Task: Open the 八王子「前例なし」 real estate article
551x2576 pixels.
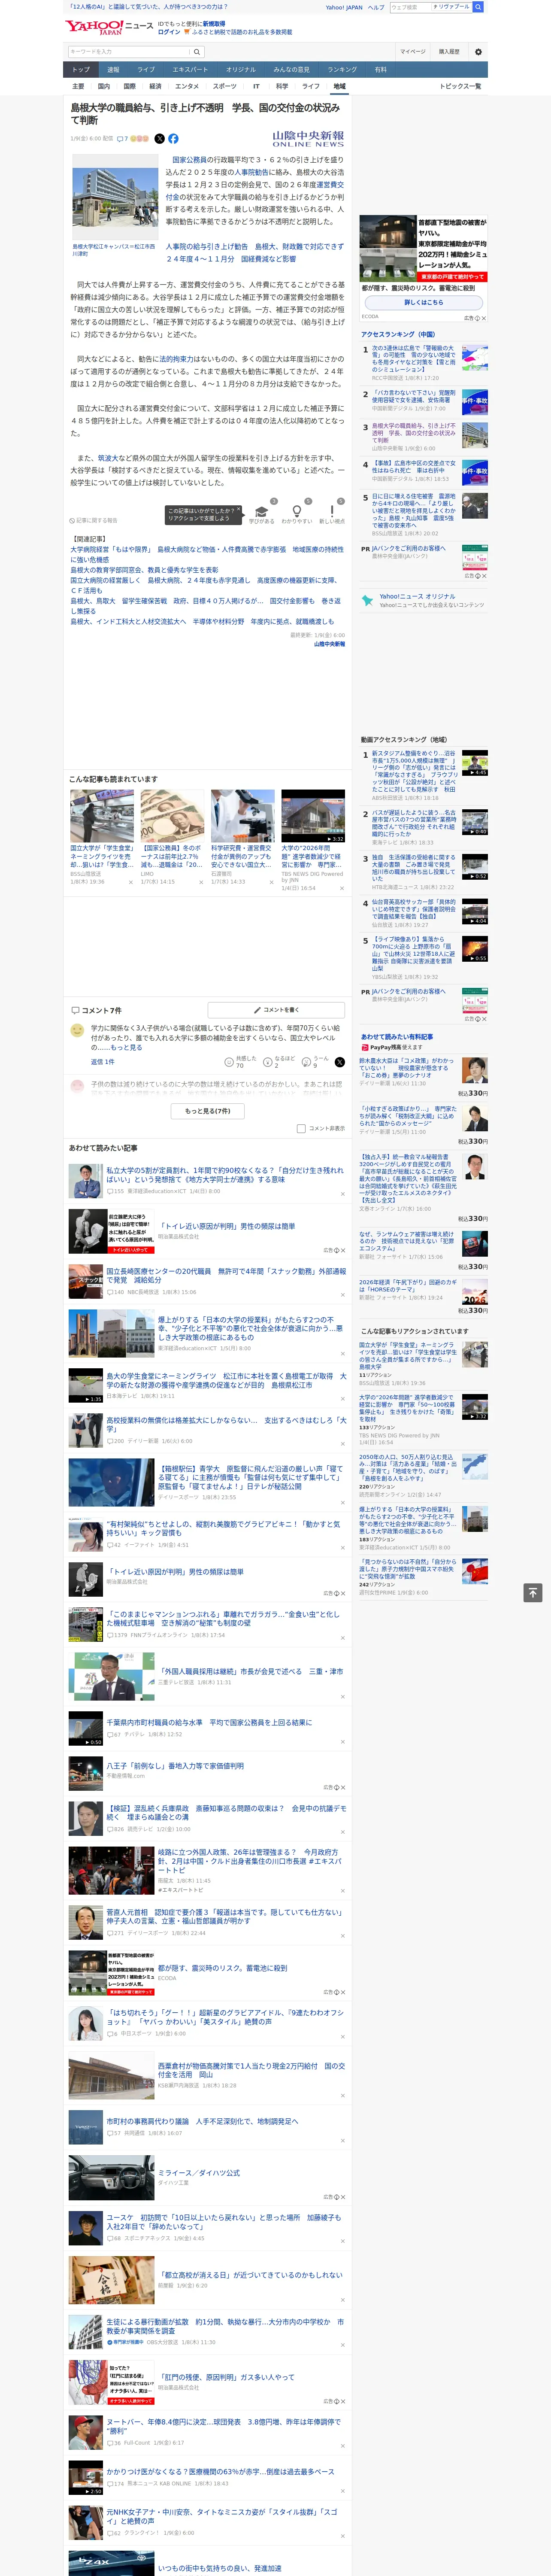Action: pyautogui.click(x=175, y=1765)
